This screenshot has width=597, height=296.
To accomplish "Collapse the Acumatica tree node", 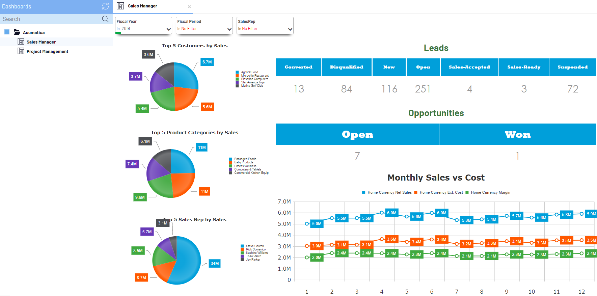I will [7, 32].
